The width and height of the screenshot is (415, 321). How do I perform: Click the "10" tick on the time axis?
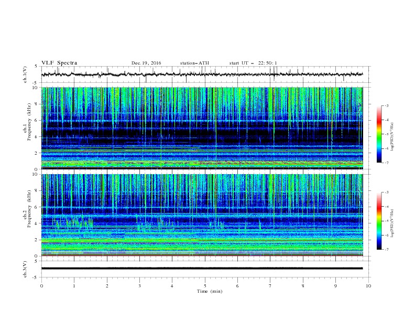click(x=368, y=286)
